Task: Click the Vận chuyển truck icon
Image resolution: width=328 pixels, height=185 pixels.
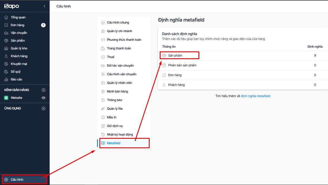Action: (x=6, y=33)
